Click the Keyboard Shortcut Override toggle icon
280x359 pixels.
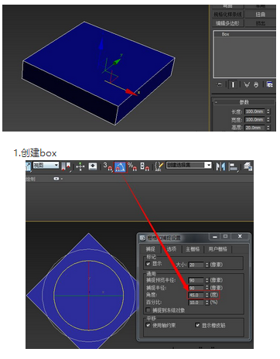(93, 166)
